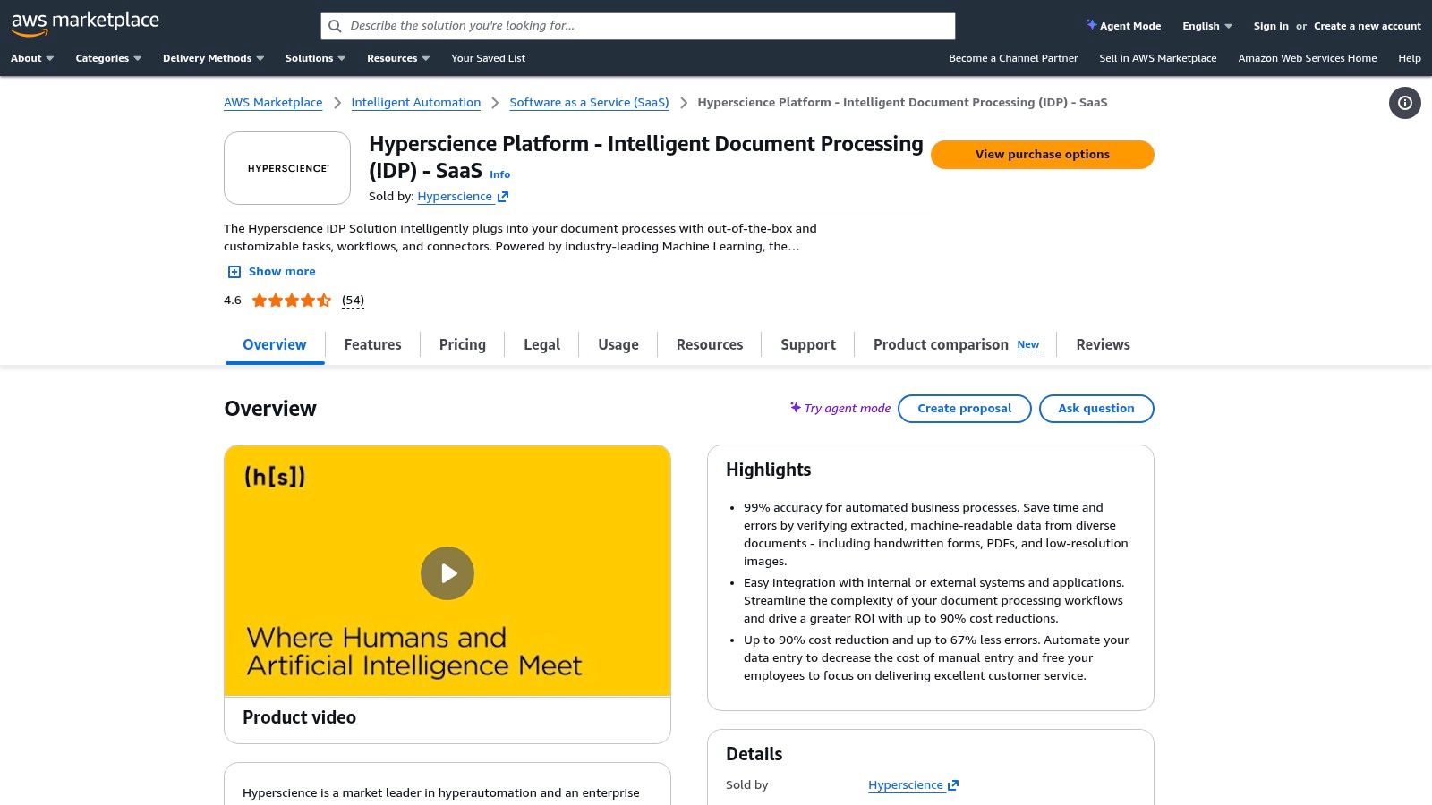Activate Agent Mode with the sparkle icon

point(1091,25)
